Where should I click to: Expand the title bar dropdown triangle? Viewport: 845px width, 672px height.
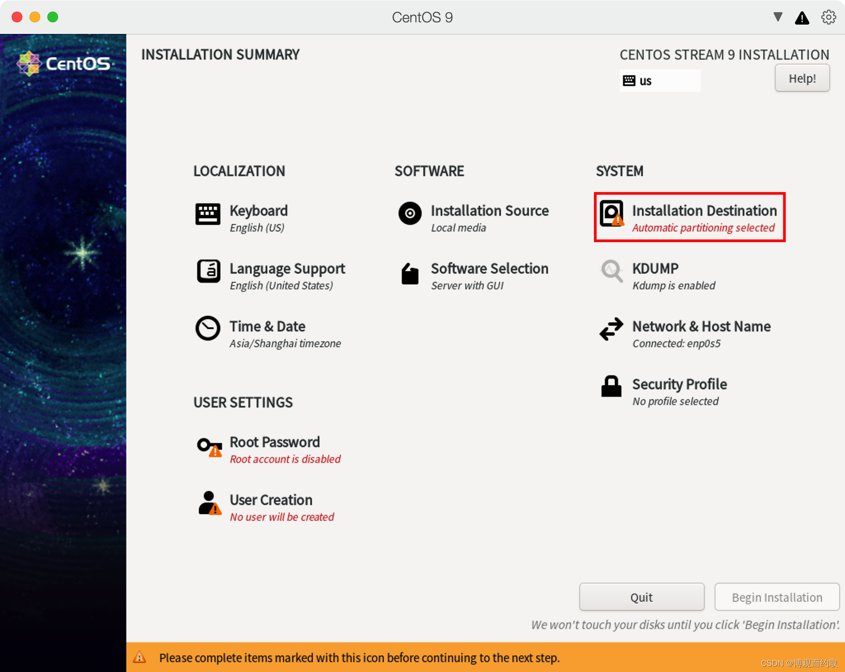(778, 17)
